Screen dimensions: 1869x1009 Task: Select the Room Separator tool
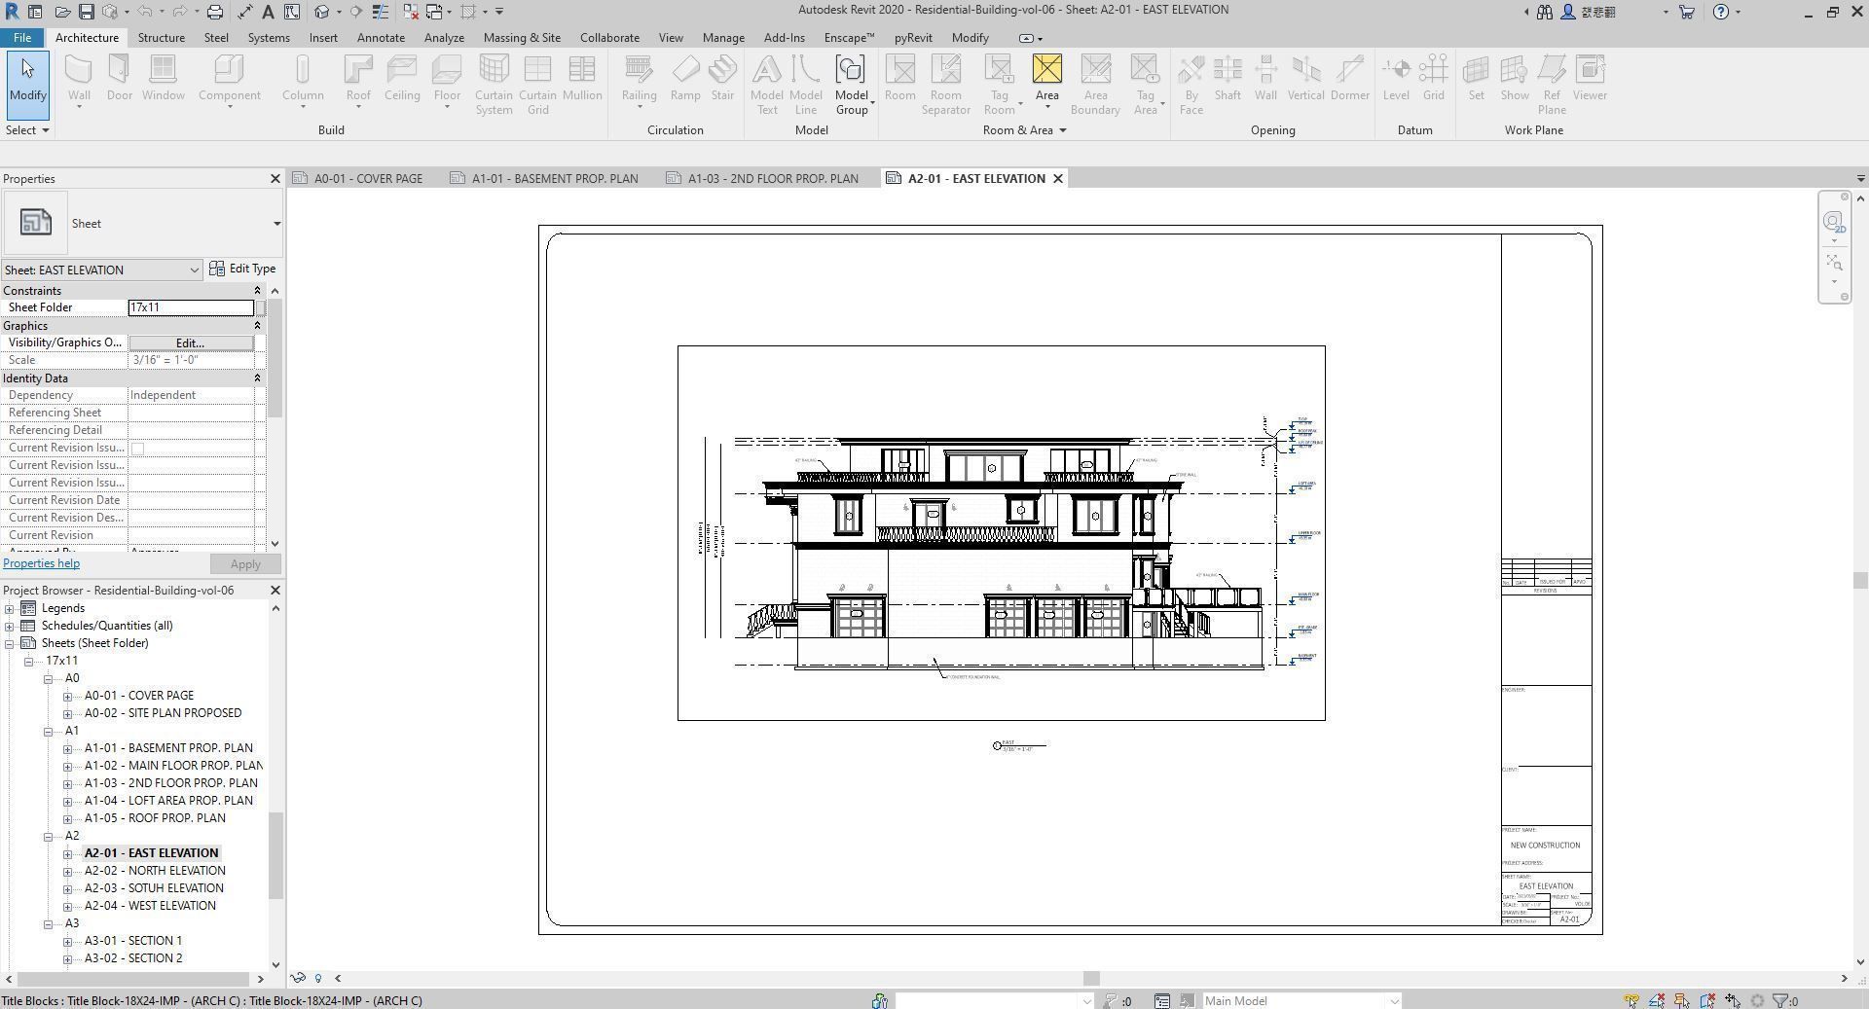click(x=946, y=85)
